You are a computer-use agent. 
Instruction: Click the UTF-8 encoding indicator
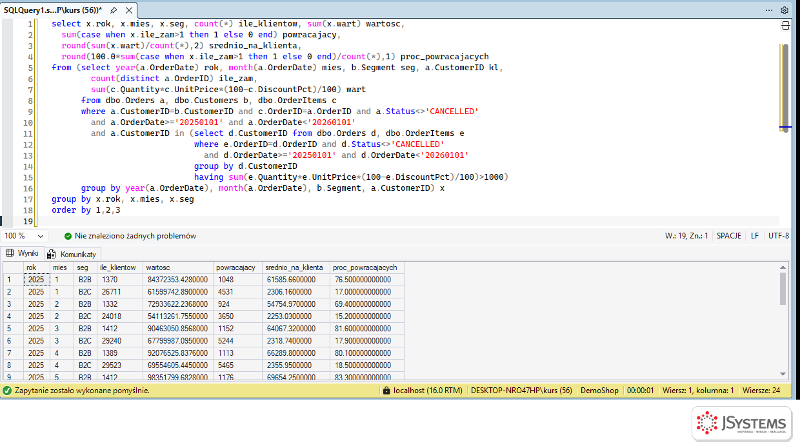(x=779, y=236)
